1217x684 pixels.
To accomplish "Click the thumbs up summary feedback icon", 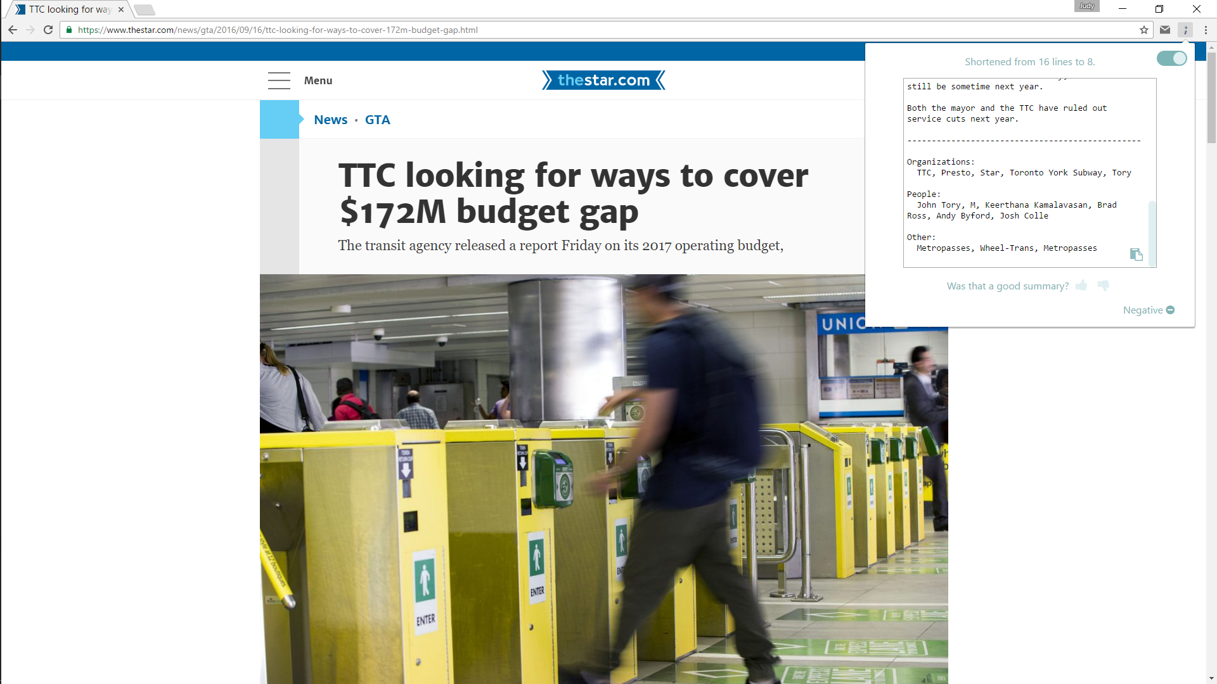I will 1081,286.
